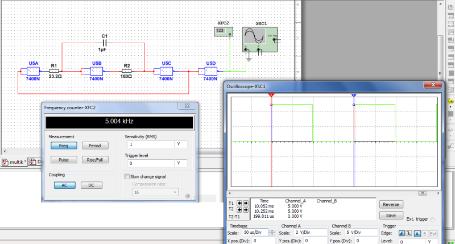Move cursor T1 right with arrow button
This screenshot has width=455, height=244.
246,203
